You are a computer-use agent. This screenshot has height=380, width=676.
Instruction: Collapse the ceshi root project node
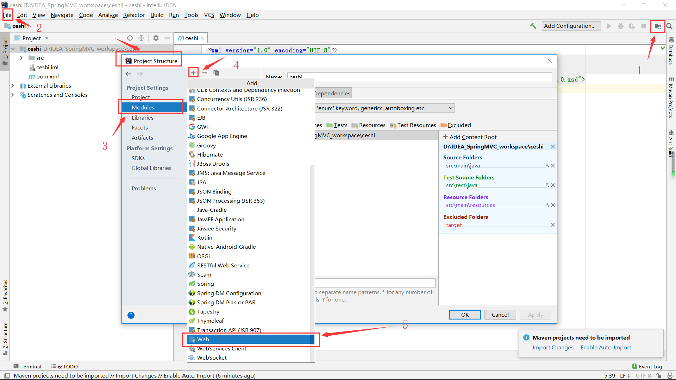click(x=13, y=49)
